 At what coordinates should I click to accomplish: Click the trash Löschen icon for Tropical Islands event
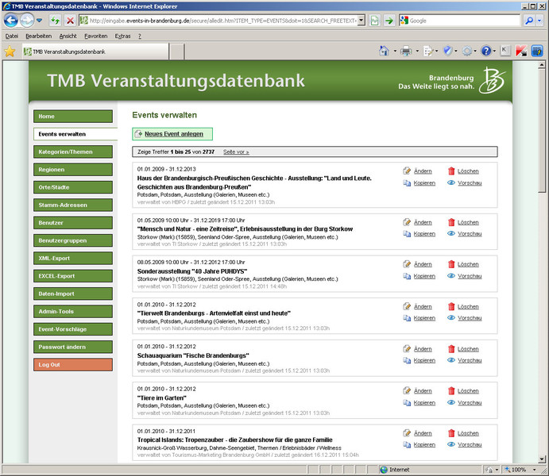(x=451, y=433)
